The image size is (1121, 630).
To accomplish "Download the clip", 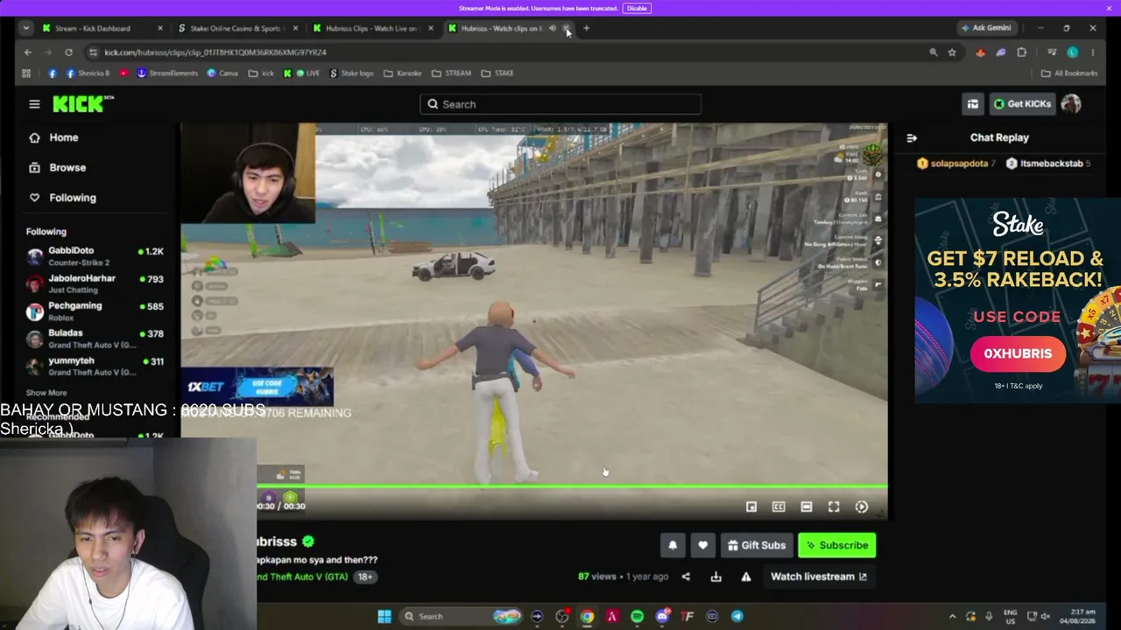I will point(716,577).
